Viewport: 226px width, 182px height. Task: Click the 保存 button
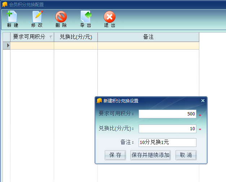pos(115,155)
